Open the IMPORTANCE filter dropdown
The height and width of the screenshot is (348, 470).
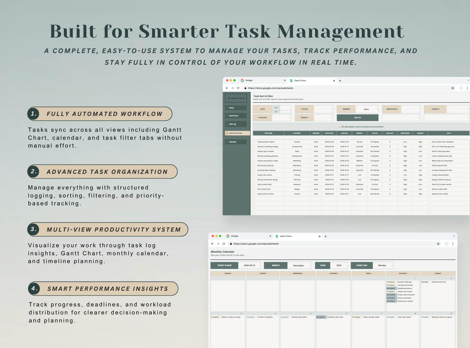(x=410, y=109)
